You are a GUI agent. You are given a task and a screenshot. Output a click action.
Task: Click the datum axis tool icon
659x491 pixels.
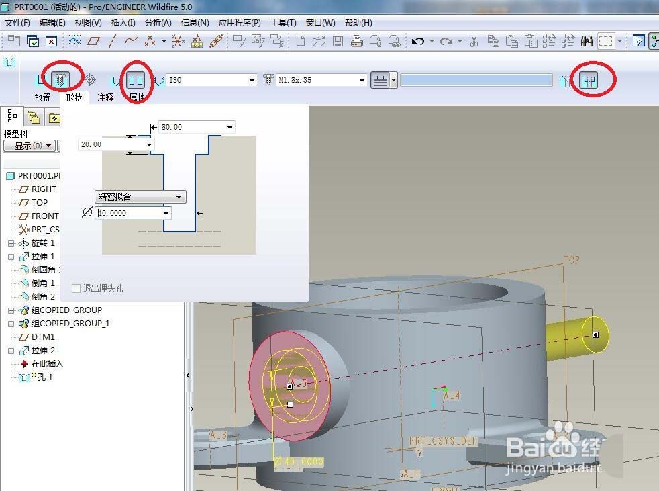click(112, 41)
